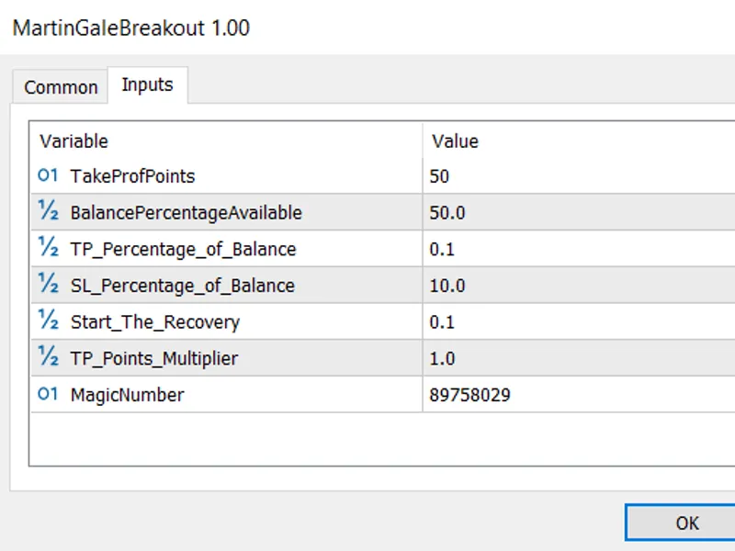The image size is (735, 551).
Task: Select the MagicNumber variable name
Action: [x=127, y=396]
